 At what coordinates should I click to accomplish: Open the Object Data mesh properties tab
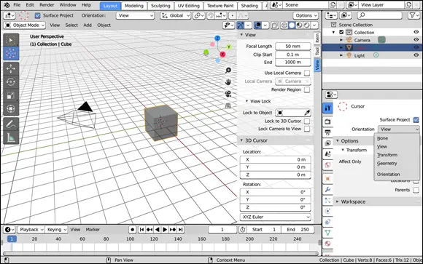click(327, 233)
